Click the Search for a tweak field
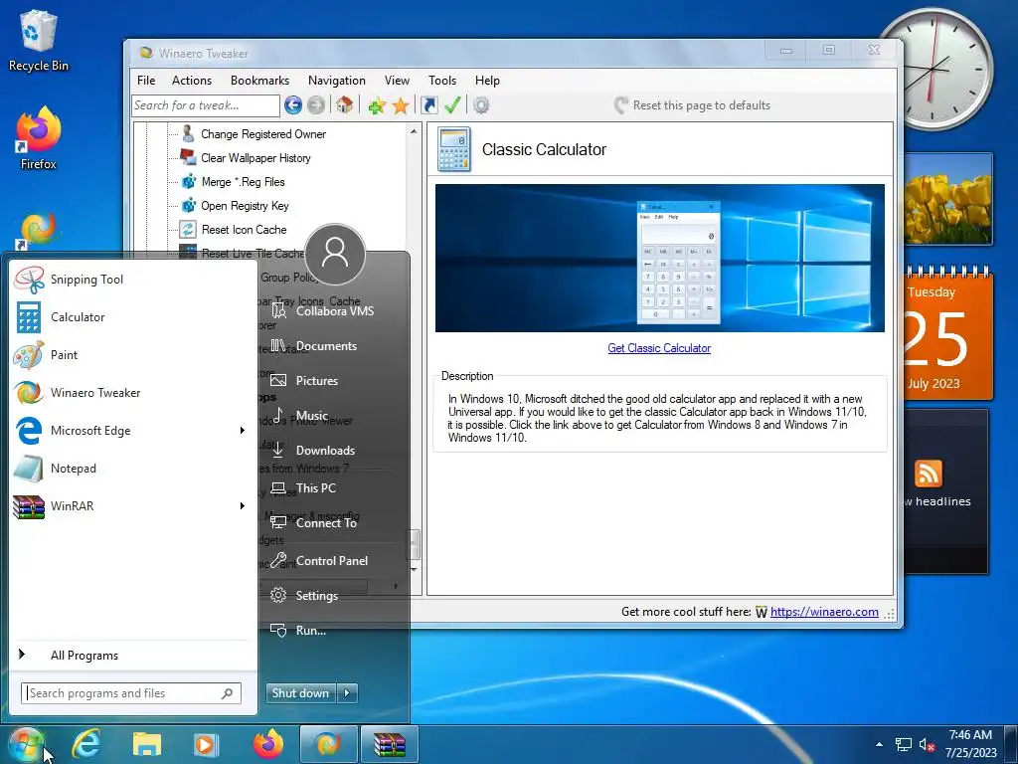Screen dimensions: 1018x764 [205, 105]
